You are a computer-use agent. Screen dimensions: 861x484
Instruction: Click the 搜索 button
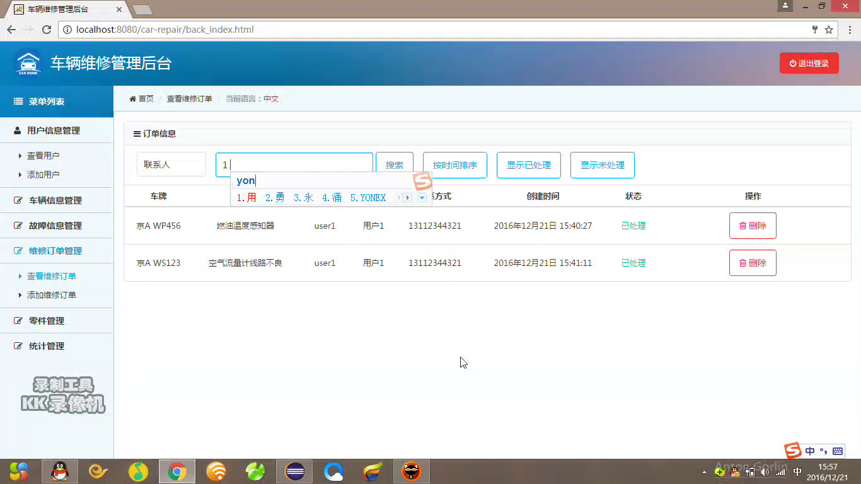395,165
